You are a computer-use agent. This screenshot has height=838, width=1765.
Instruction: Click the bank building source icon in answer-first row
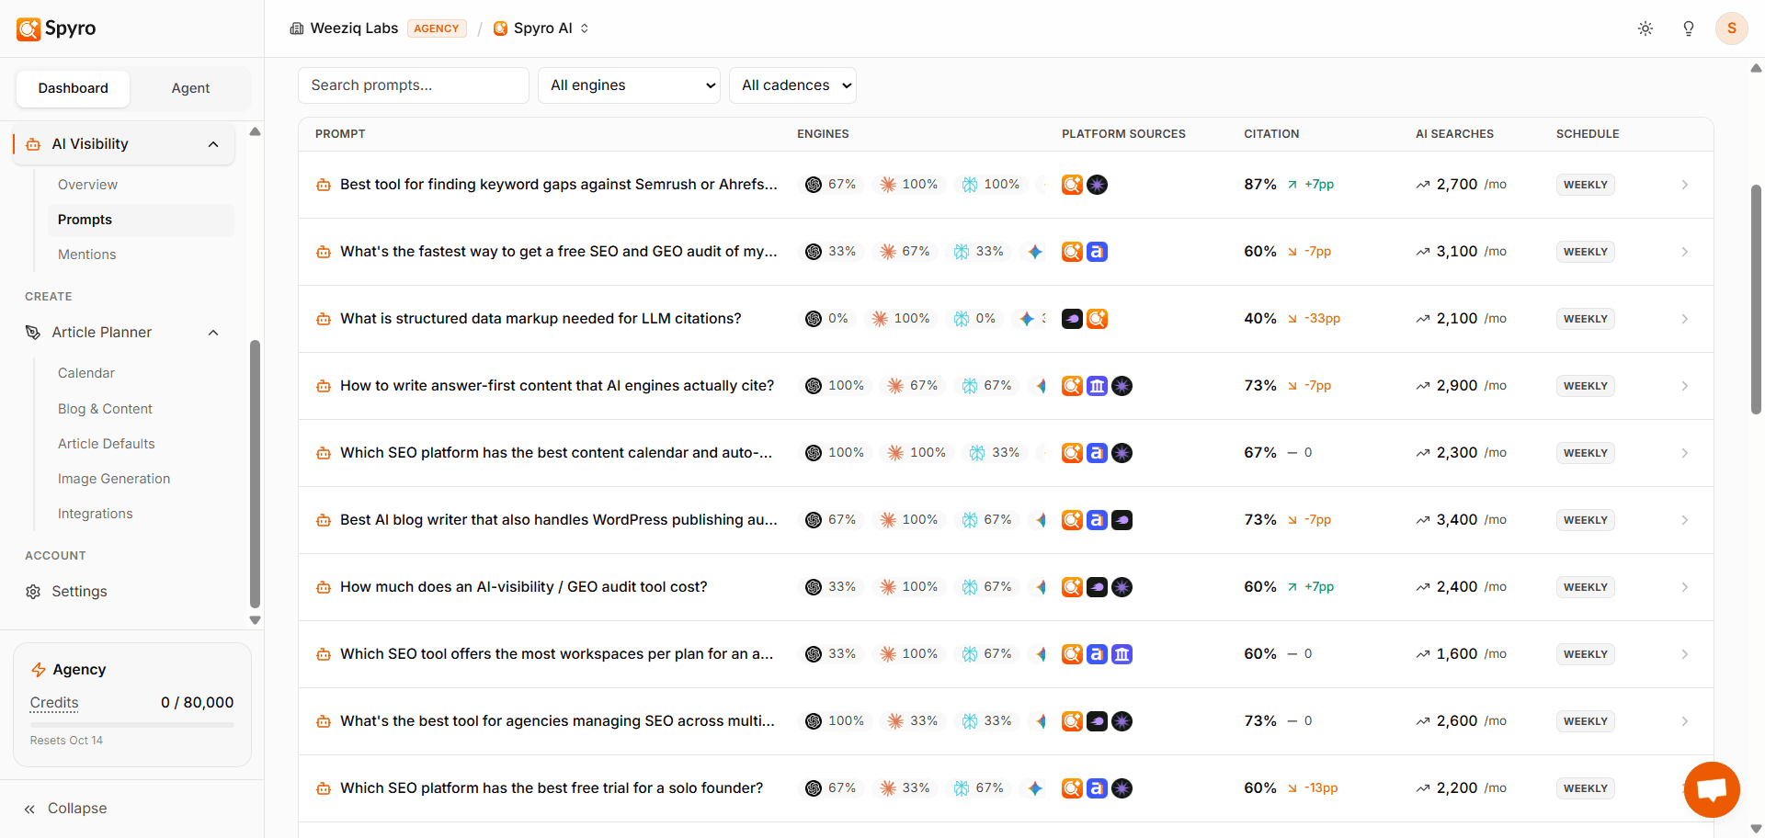(1097, 386)
